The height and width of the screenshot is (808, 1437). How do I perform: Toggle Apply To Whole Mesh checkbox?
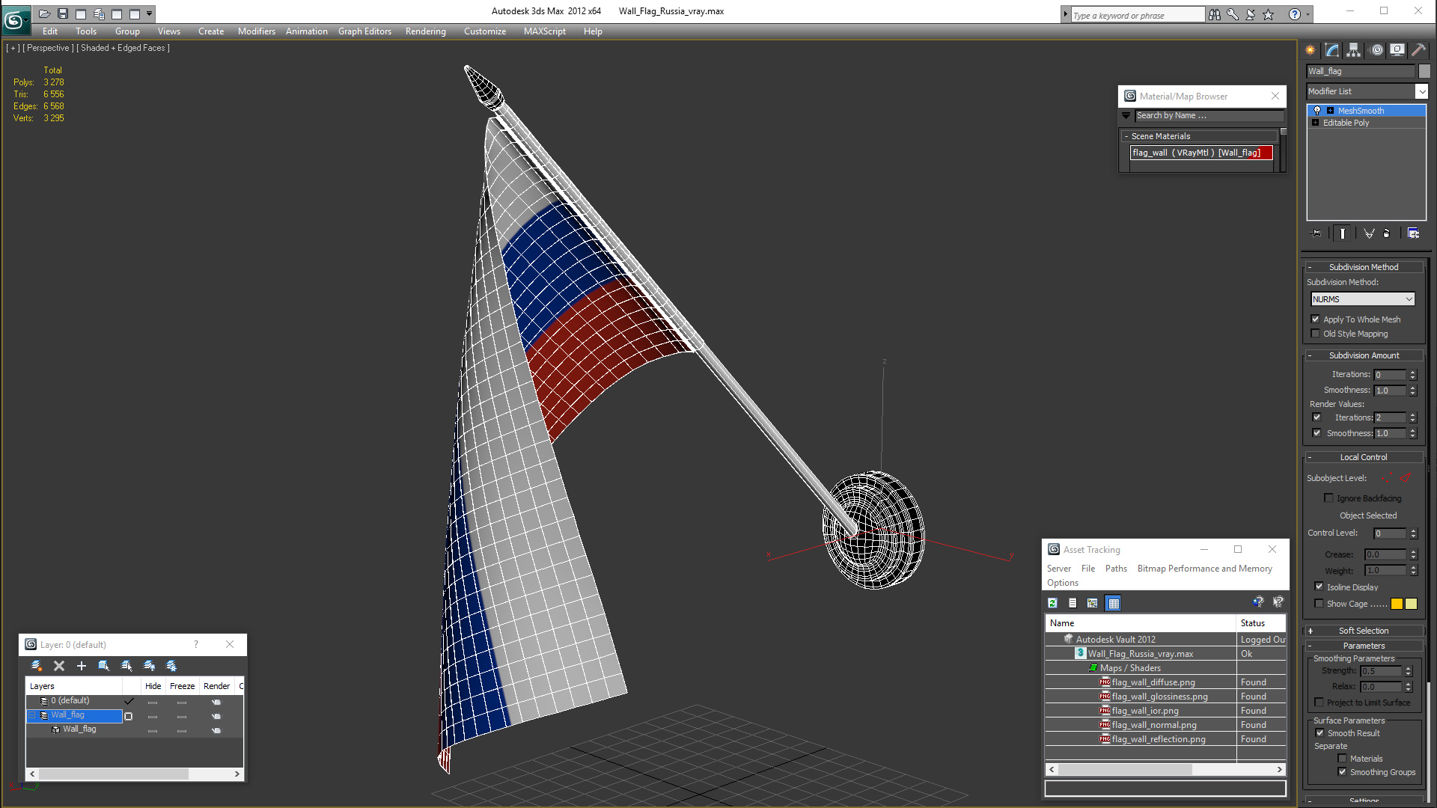(1316, 319)
